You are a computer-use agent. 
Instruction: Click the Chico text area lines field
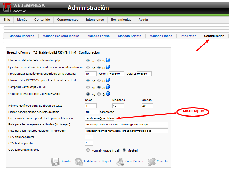coord(91,106)
